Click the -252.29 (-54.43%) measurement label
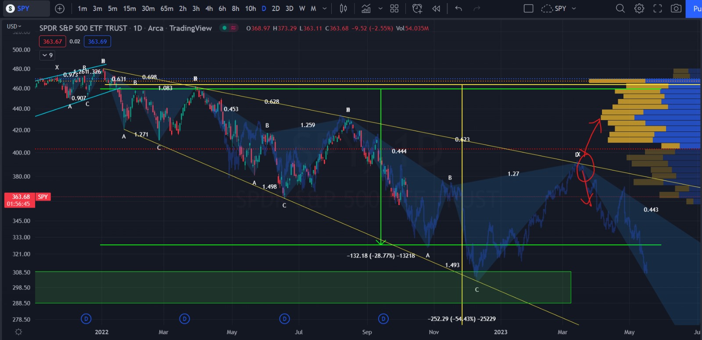 click(x=462, y=319)
